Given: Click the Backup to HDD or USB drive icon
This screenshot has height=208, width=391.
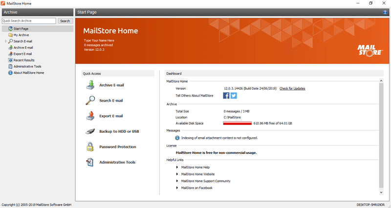Looking at the screenshot, I should pyautogui.click(x=90, y=131).
